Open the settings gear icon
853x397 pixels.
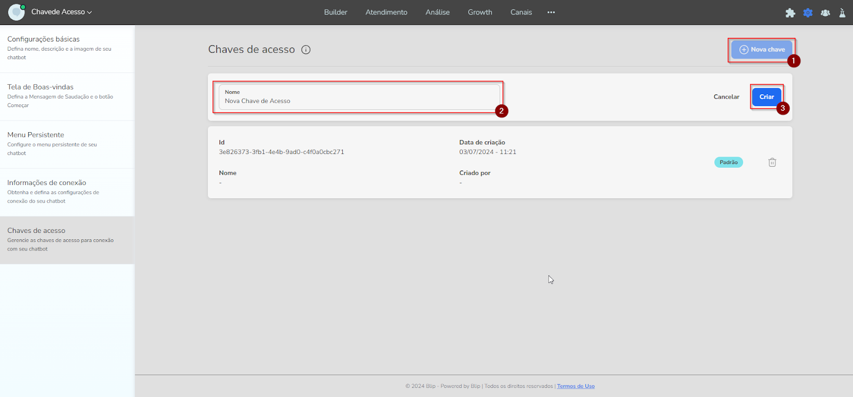(808, 13)
